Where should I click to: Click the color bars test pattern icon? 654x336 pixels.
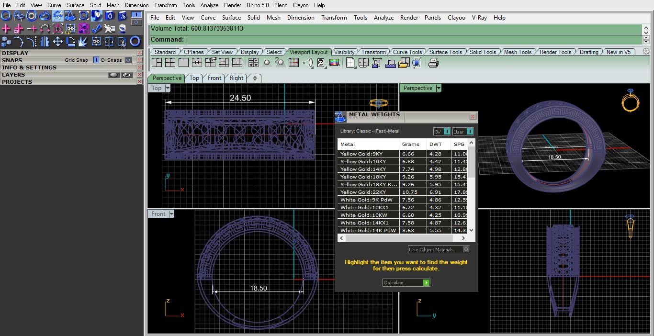point(334,62)
